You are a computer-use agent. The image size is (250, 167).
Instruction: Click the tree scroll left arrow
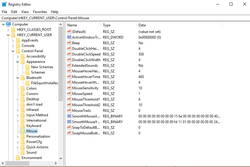[x=3, y=163]
